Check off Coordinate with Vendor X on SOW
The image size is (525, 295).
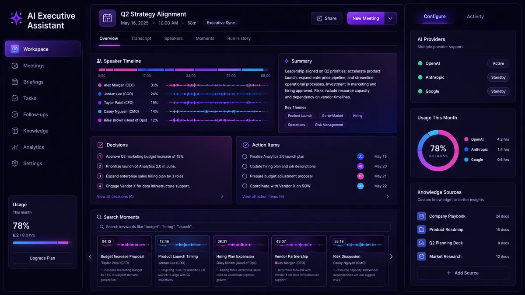[245, 186]
